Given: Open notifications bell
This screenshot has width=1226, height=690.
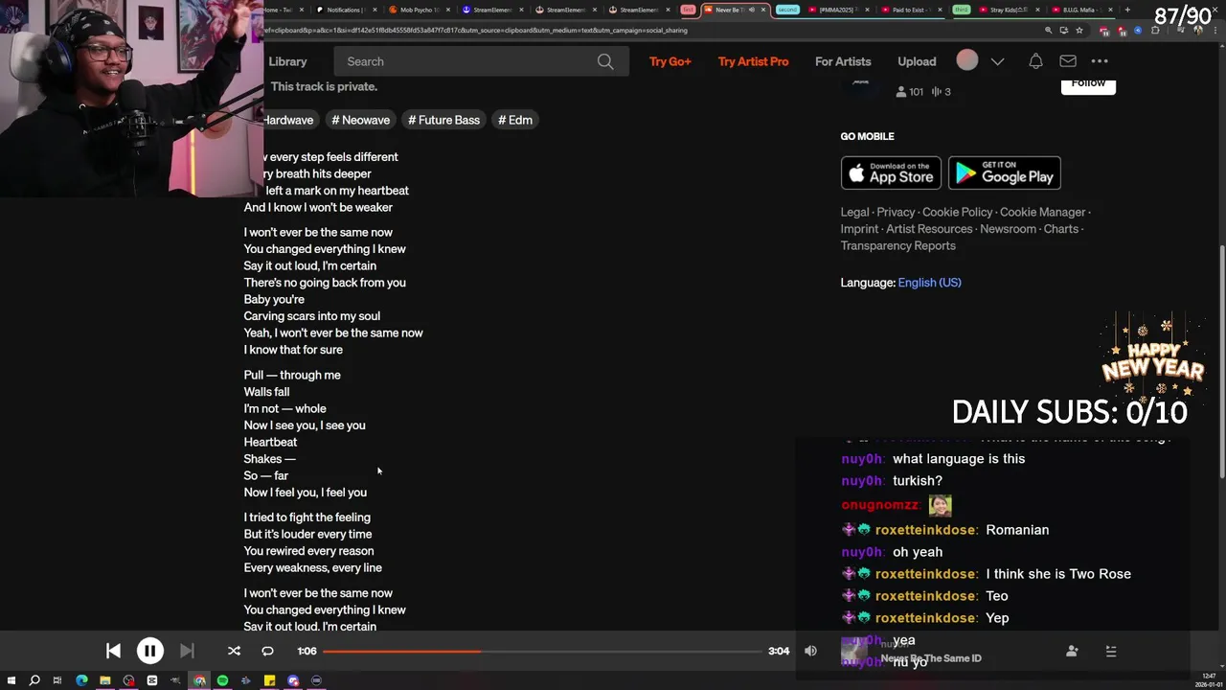Looking at the screenshot, I should (x=1035, y=61).
